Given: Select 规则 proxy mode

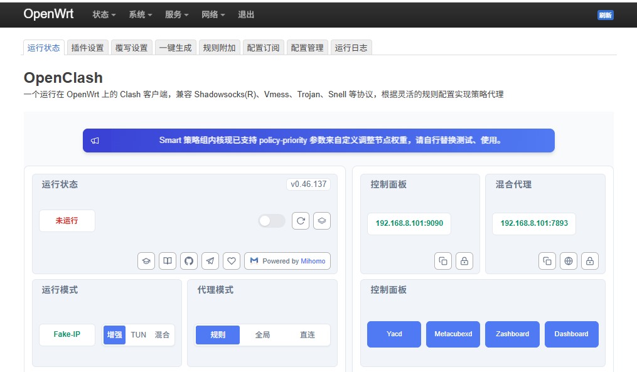Looking at the screenshot, I should coord(218,334).
